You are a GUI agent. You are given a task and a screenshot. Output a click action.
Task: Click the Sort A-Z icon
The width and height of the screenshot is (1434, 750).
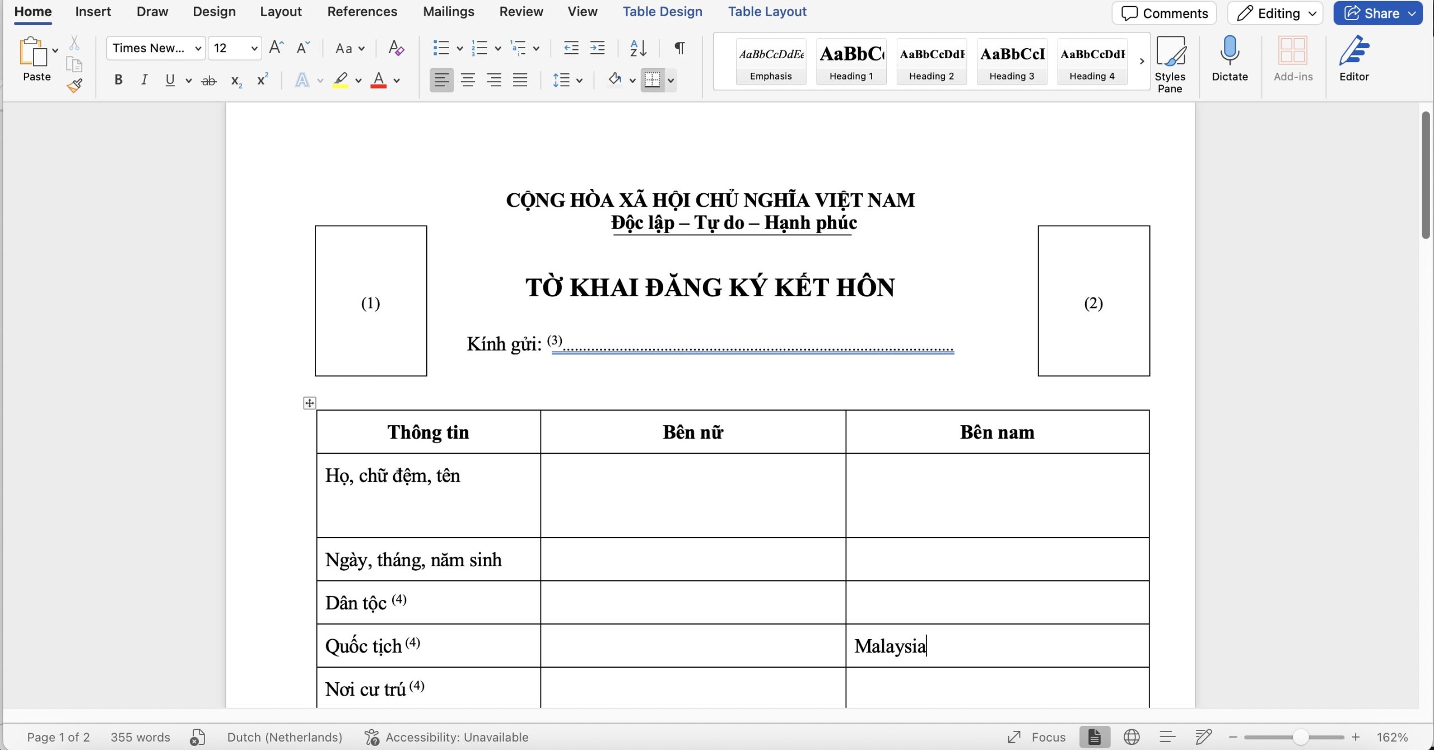coord(638,48)
